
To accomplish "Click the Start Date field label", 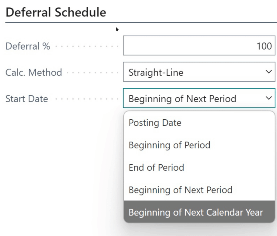I will (x=27, y=99).
